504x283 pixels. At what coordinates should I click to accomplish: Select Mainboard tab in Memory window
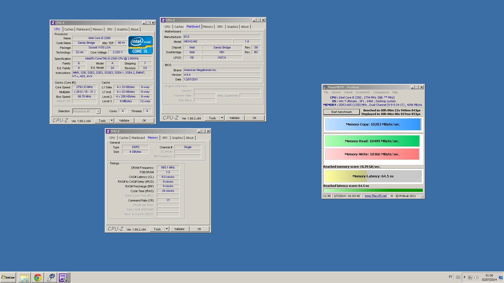(x=138, y=138)
